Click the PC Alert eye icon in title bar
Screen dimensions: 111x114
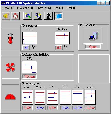[x=3, y=3]
